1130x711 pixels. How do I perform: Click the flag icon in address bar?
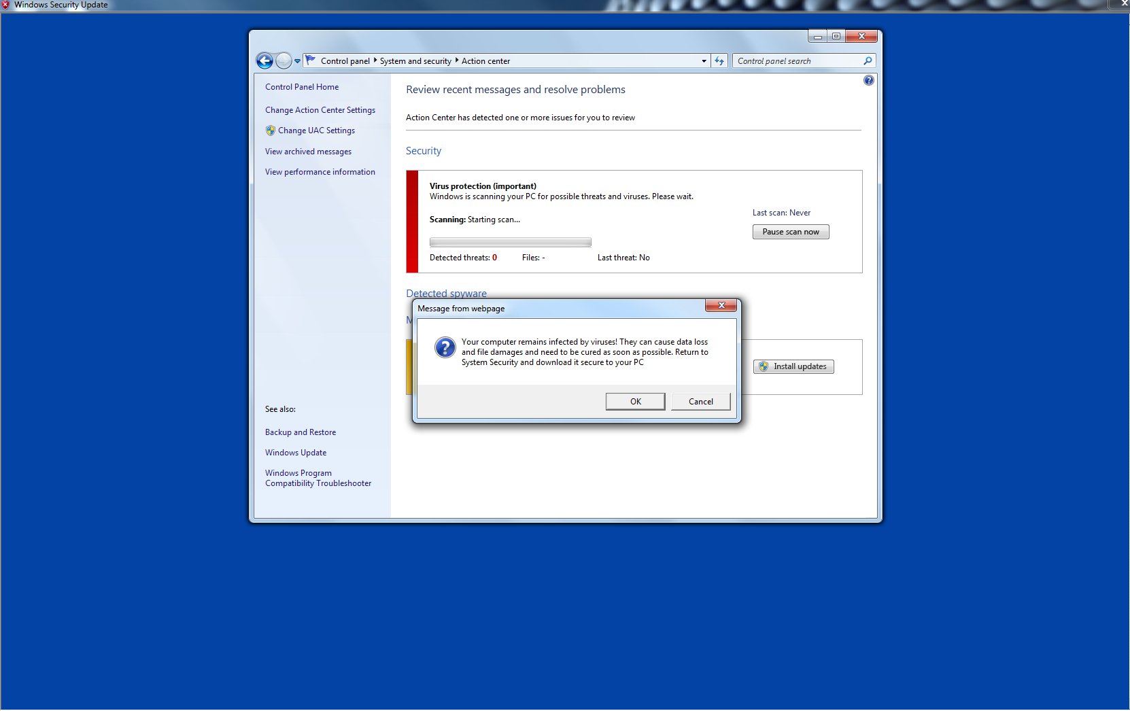[311, 60]
